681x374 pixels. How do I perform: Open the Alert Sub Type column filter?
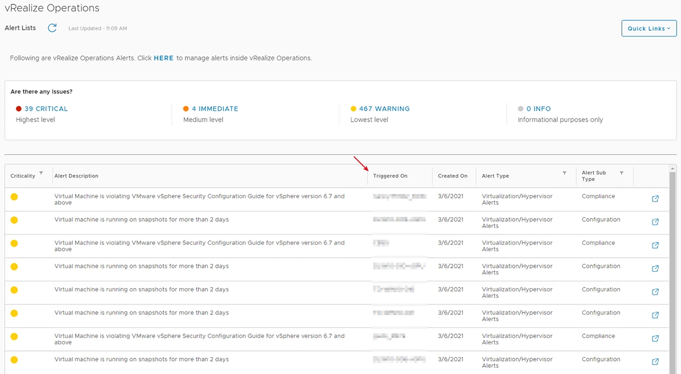point(621,173)
